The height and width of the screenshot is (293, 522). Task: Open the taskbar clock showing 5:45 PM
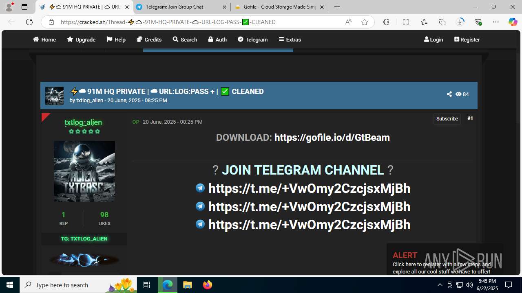coord(487,285)
